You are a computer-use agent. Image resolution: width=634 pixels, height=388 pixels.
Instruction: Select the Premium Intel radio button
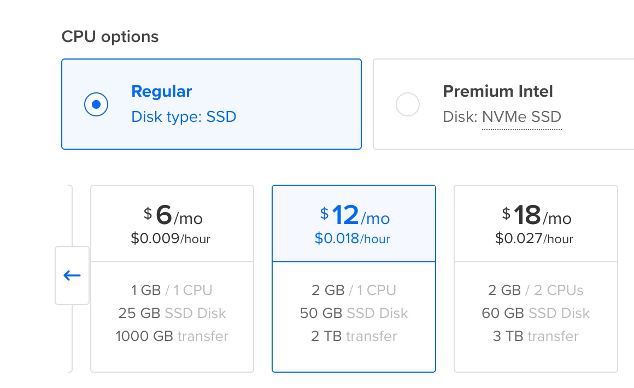pyautogui.click(x=407, y=104)
